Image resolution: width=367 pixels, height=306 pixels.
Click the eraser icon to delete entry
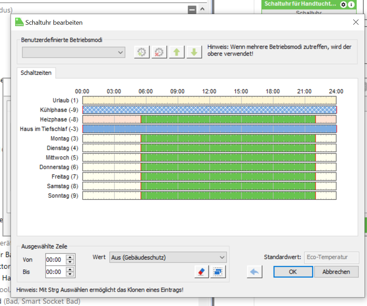point(201,272)
